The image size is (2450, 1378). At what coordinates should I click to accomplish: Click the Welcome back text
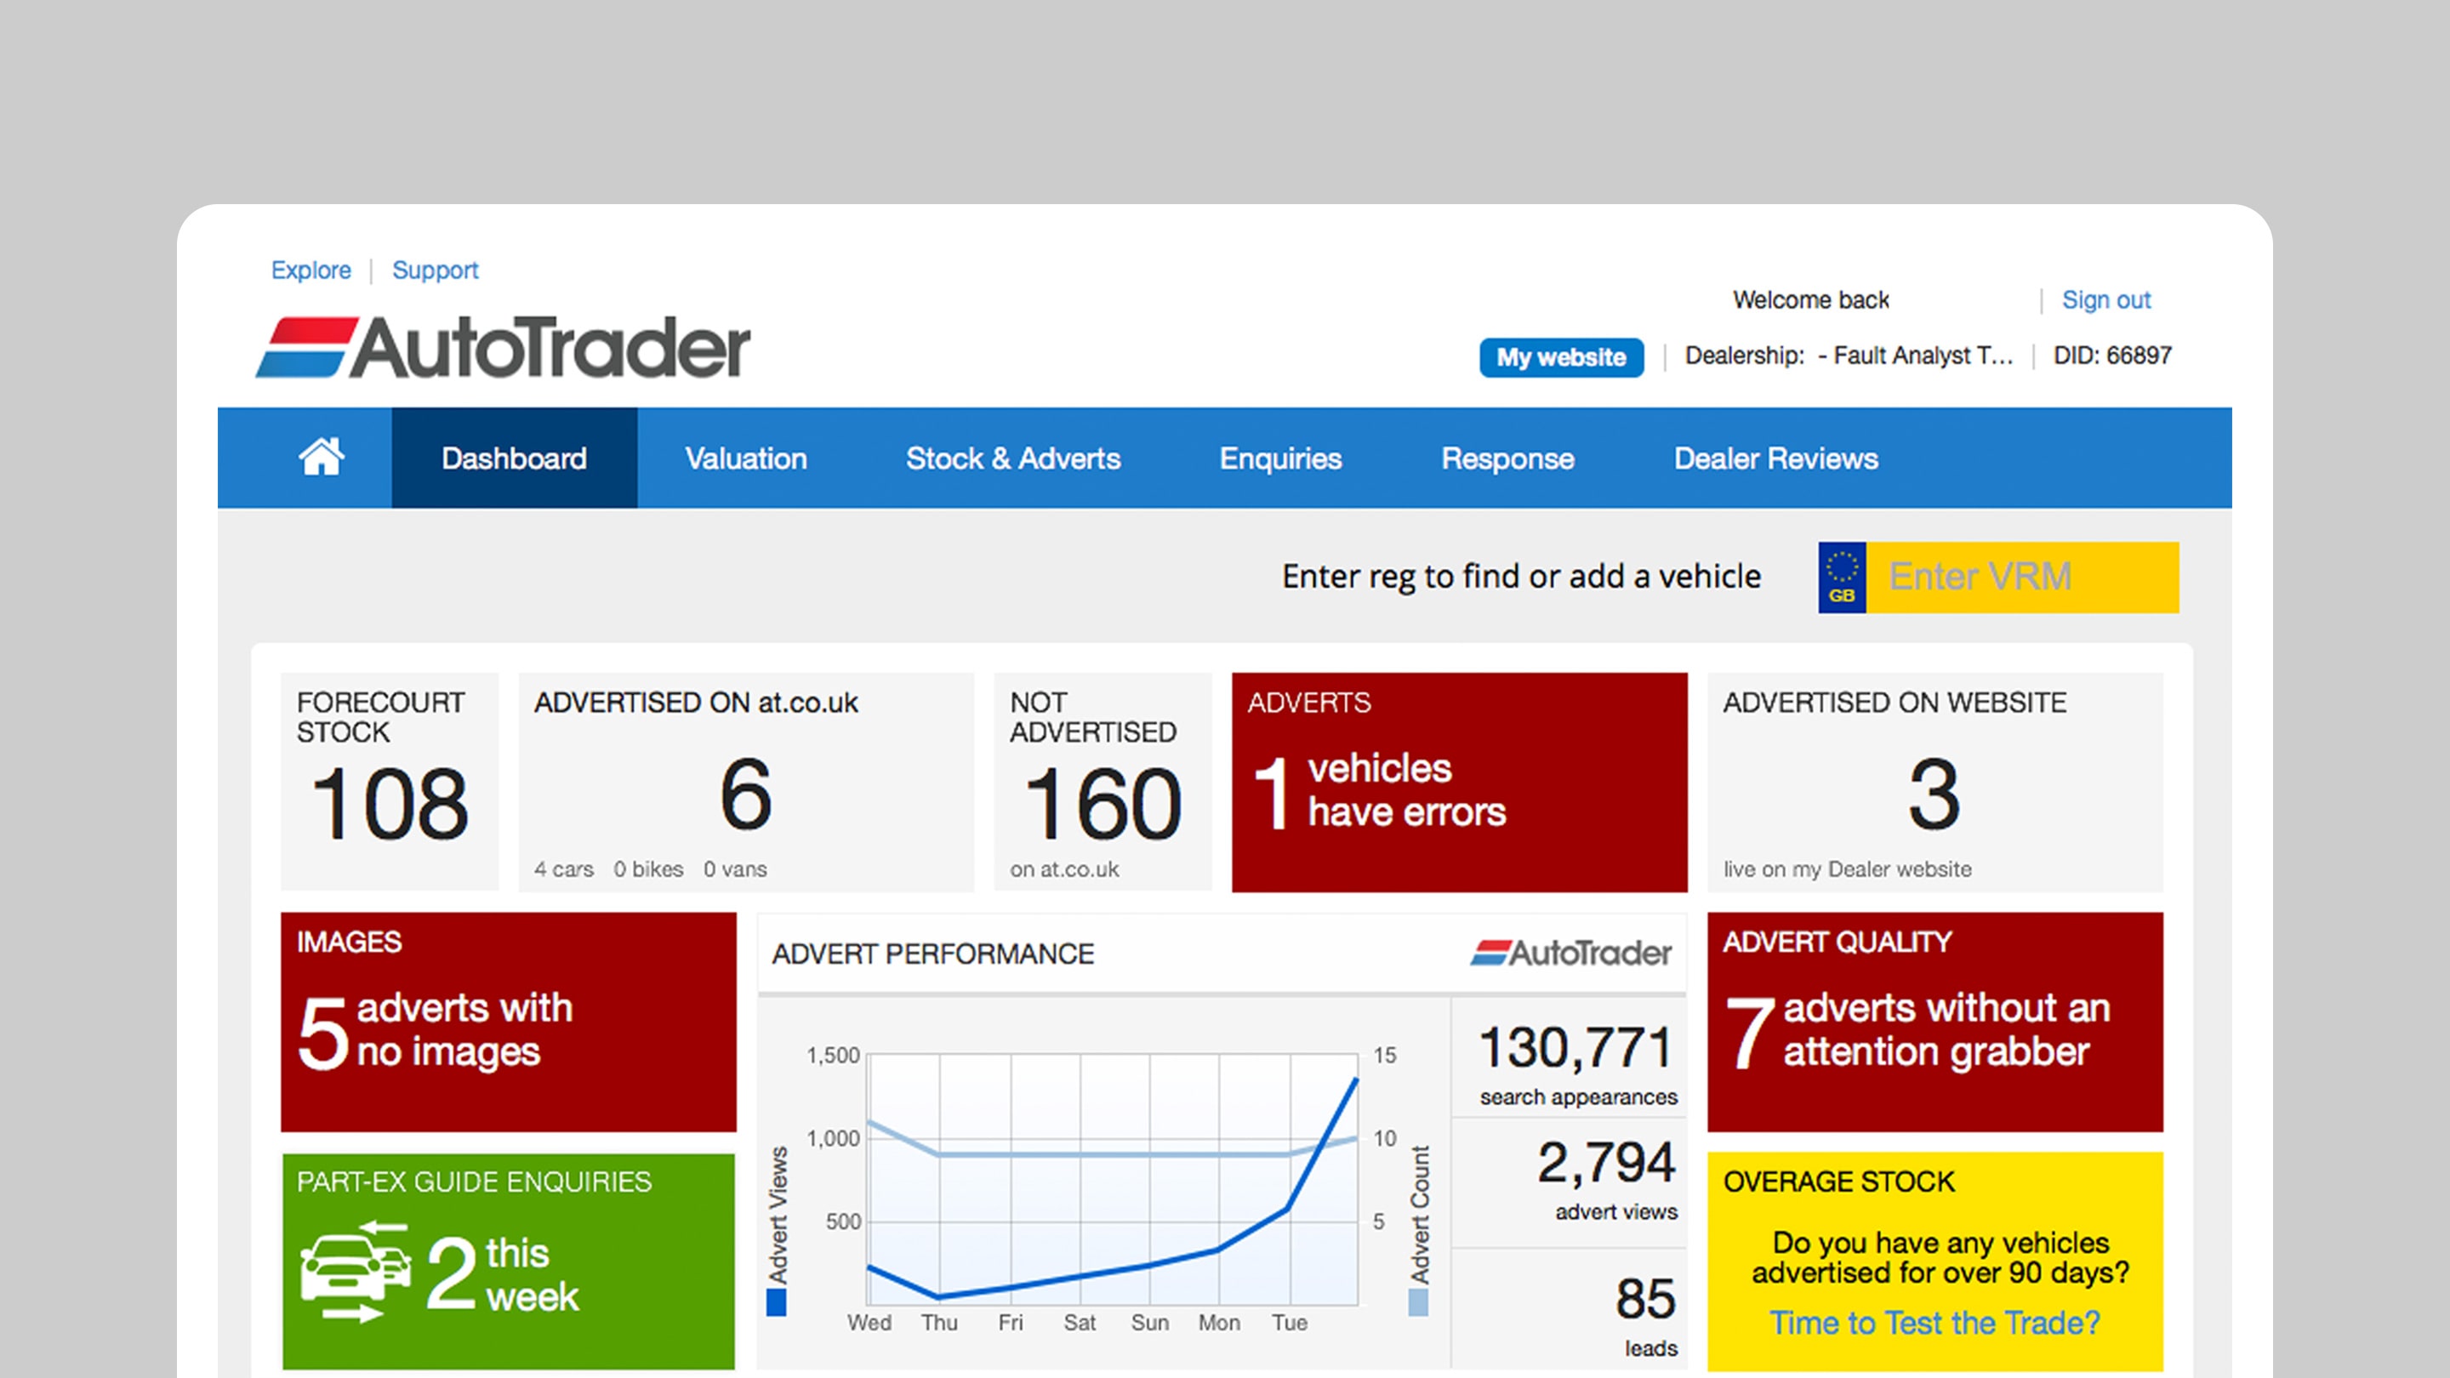[x=1811, y=299]
